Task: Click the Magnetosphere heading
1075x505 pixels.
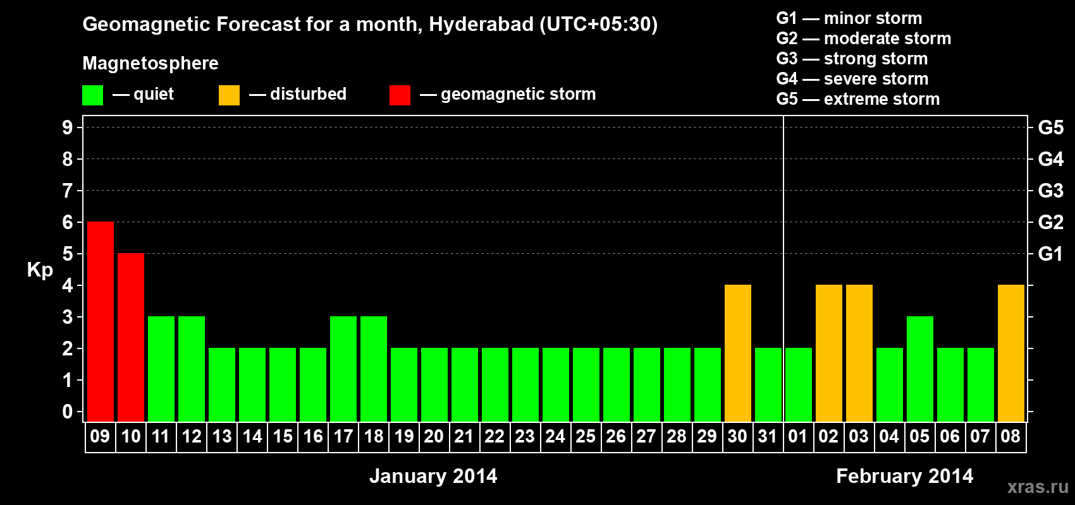Action: tap(150, 64)
